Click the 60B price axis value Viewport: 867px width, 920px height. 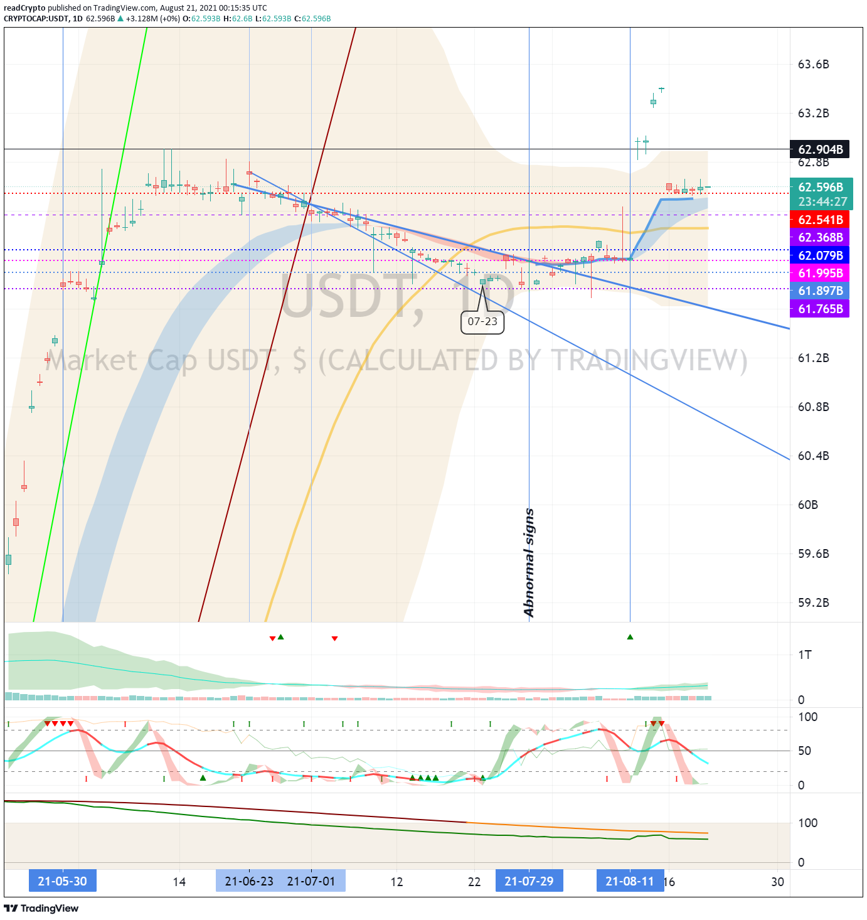pos(807,505)
